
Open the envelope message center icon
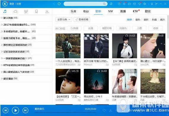(x=135, y=4)
